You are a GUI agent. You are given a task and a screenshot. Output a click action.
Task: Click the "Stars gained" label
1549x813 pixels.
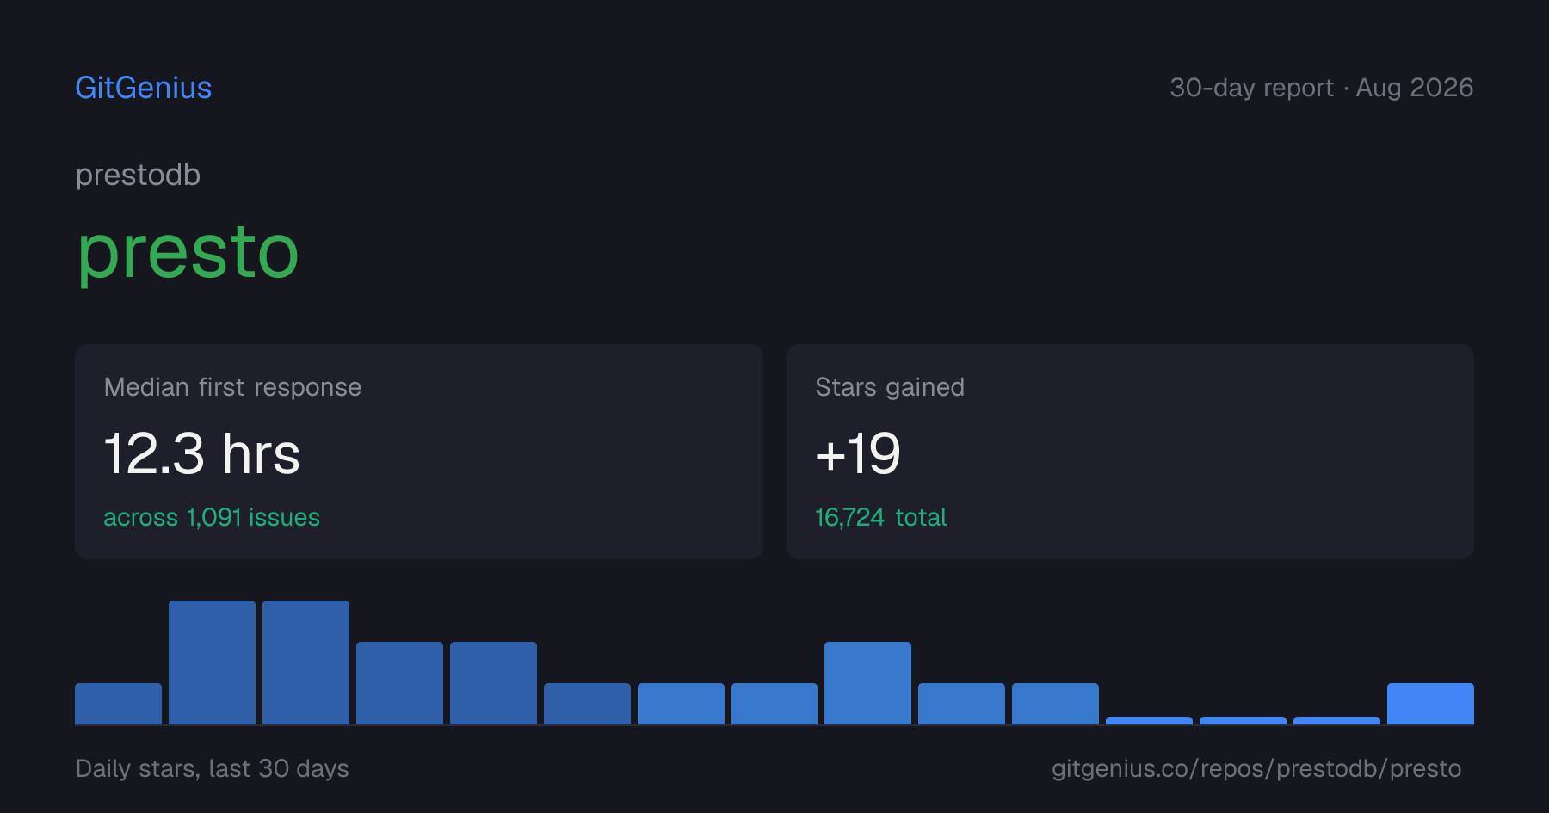tap(890, 387)
